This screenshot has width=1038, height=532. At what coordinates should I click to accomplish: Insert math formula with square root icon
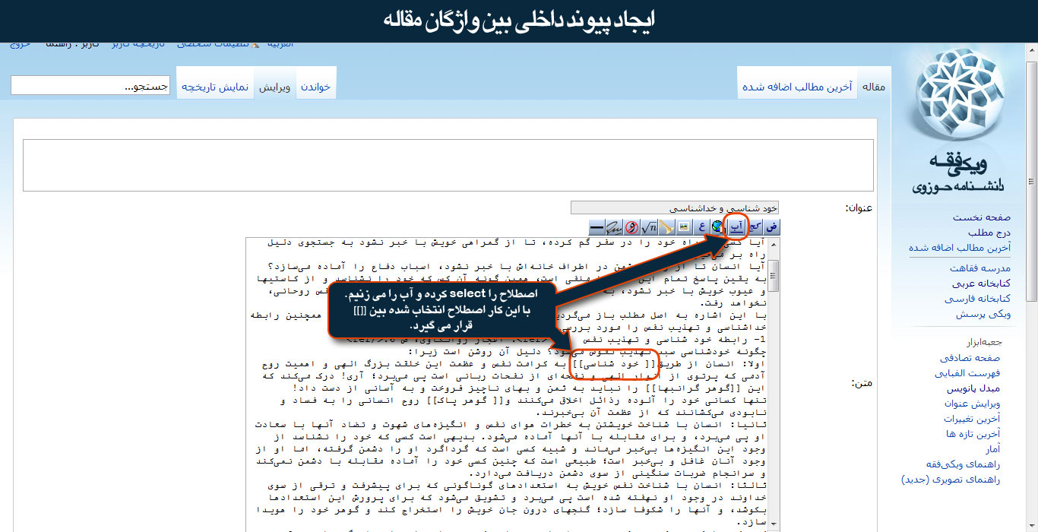pyautogui.click(x=649, y=226)
